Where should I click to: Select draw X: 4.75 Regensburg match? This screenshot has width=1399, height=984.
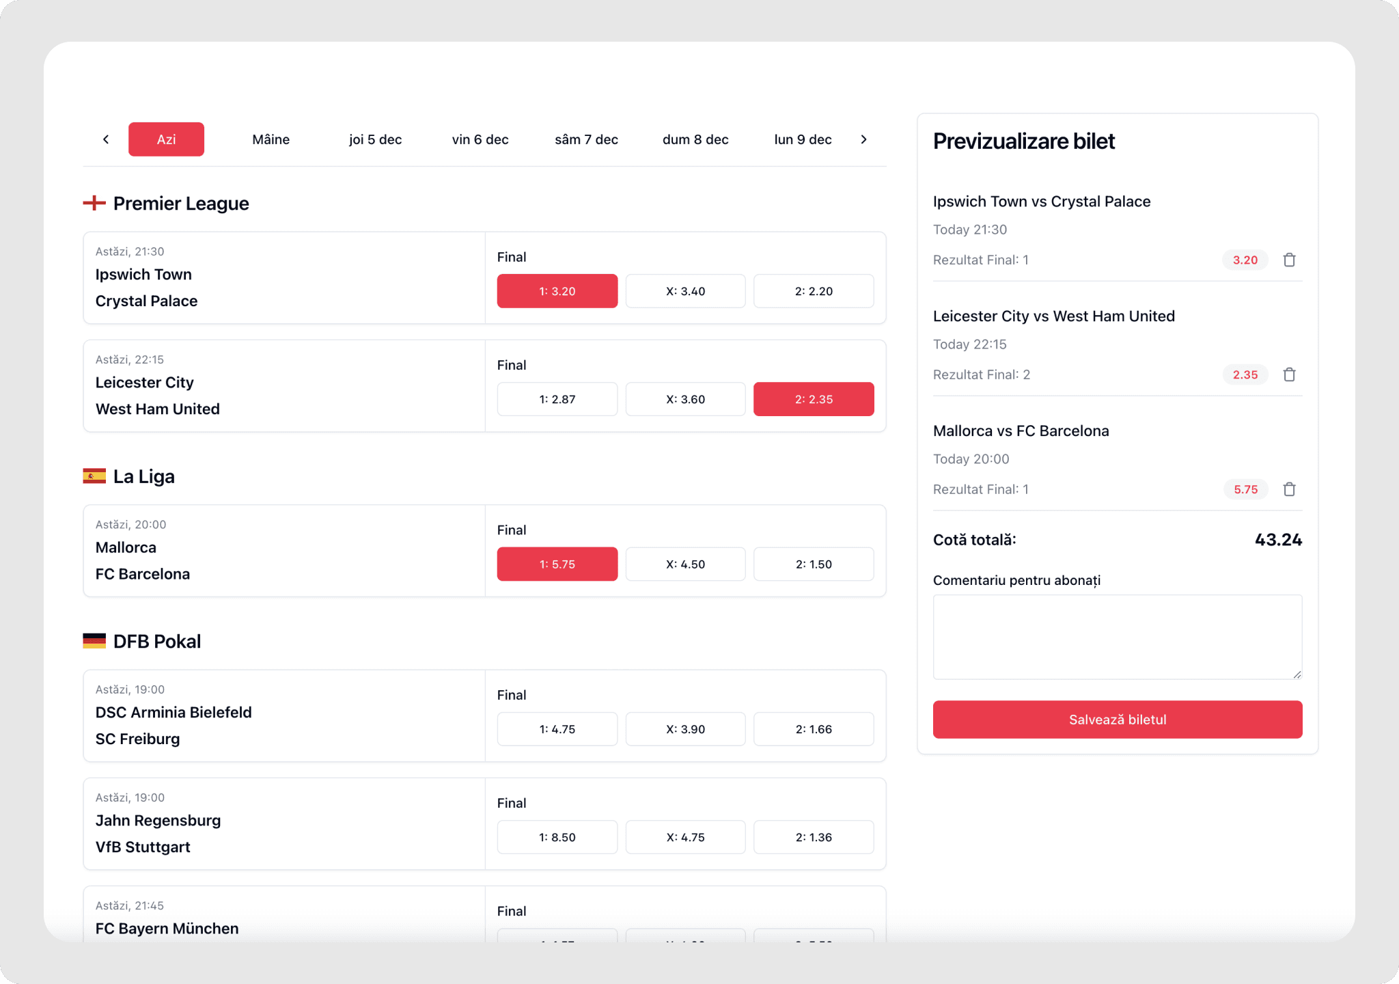685,837
